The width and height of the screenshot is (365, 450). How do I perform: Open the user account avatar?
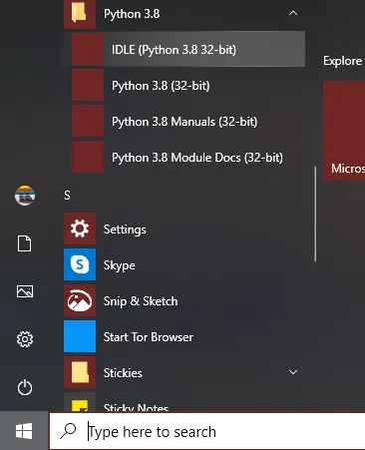coord(25,196)
